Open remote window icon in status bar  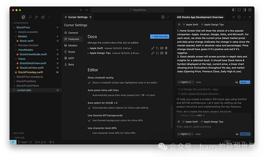[x=13, y=142]
